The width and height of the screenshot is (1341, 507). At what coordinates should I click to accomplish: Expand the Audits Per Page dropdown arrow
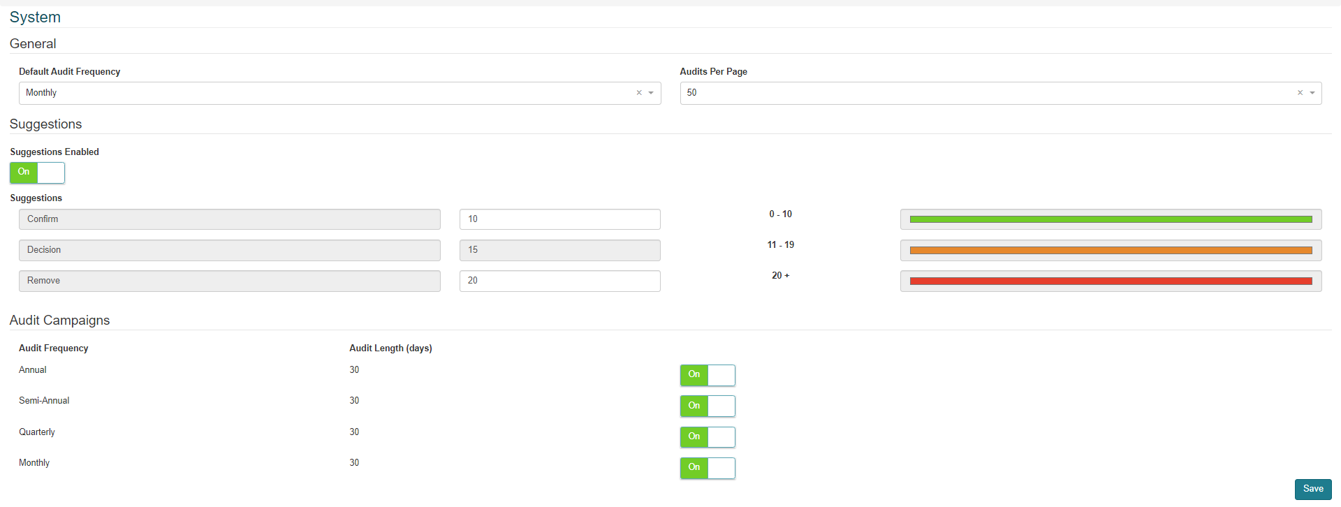pyautogui.click(x=1312, y=93)
